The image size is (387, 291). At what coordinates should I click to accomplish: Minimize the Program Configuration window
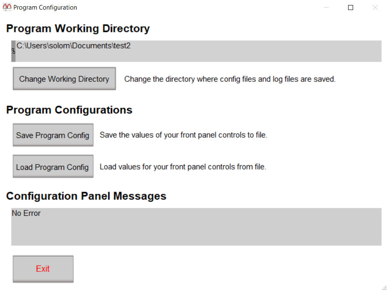(326, 8)
